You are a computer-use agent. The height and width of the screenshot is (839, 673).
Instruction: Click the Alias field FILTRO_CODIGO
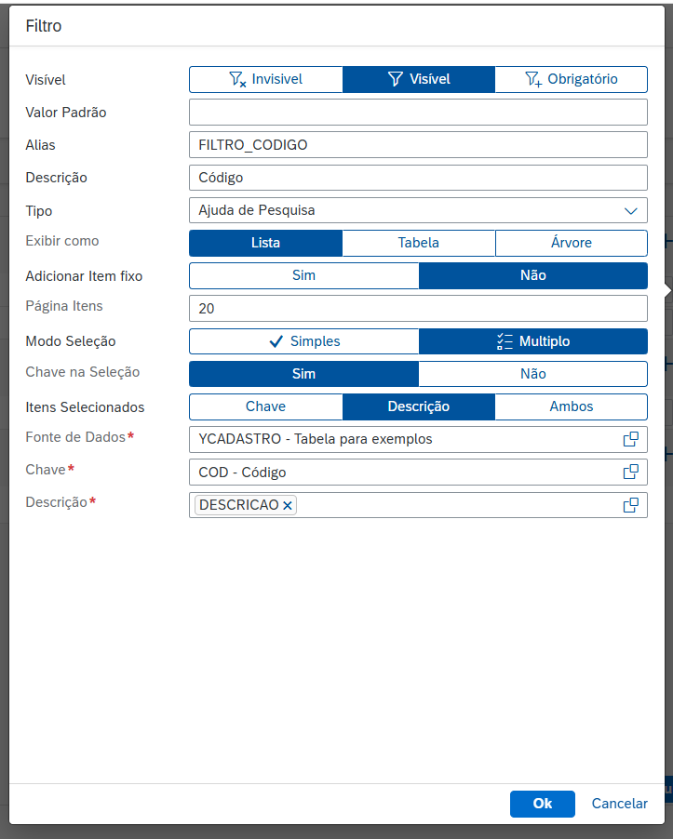pyautogui.click(x=418, y=145)
